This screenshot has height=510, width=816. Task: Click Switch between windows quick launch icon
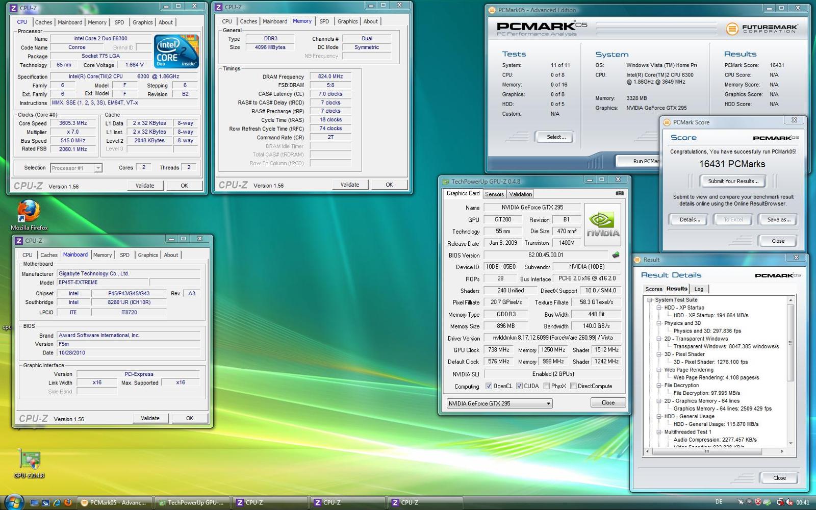46,503
